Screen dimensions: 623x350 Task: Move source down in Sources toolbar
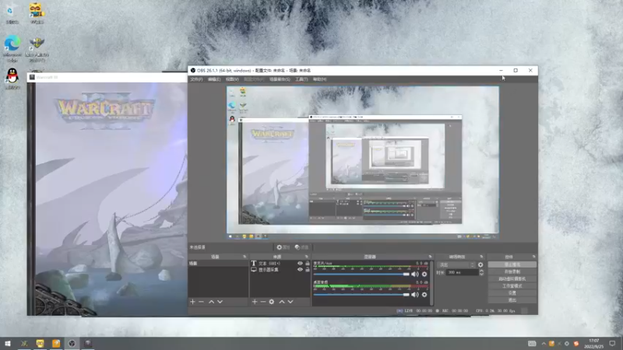click(290, 302)
